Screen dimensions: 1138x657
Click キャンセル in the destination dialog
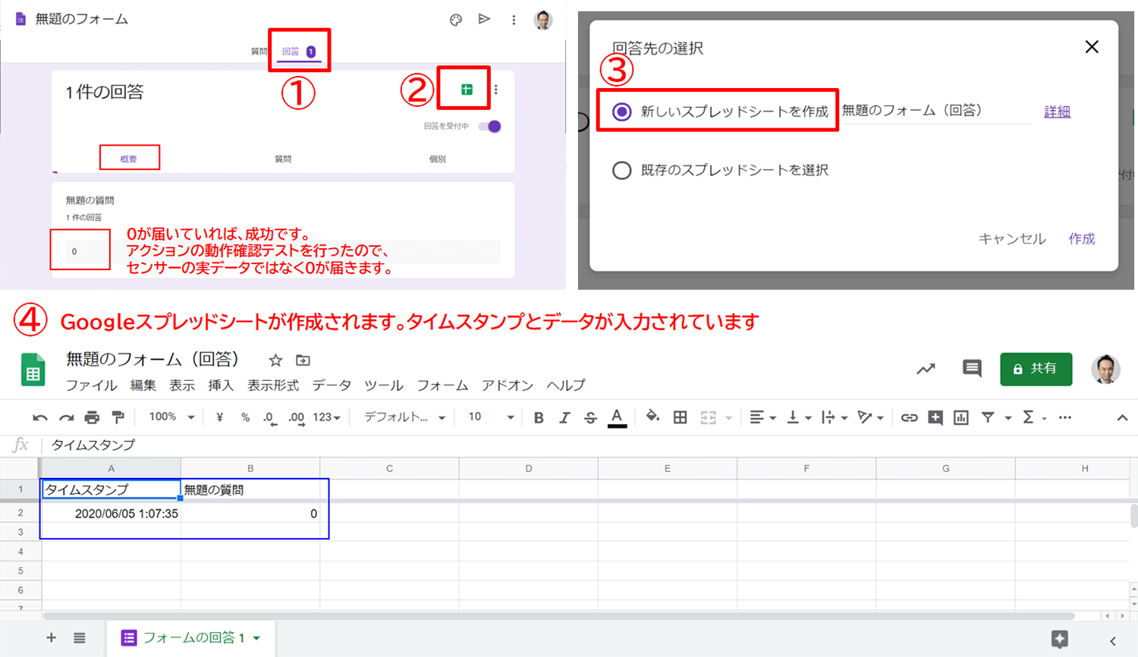click(1012, 239)
